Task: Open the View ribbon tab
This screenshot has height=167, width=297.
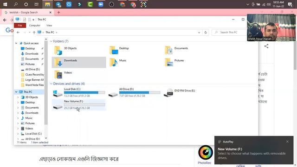Action: click(x=49, y=26)
